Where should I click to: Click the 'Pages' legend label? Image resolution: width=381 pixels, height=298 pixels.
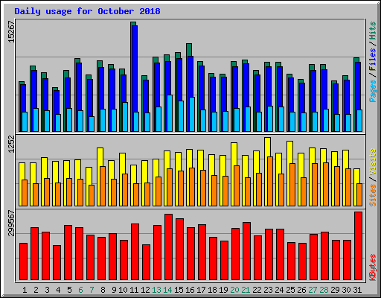click(x=373, y=91)
